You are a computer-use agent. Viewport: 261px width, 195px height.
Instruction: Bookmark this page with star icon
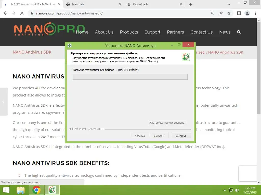(229, 13)
